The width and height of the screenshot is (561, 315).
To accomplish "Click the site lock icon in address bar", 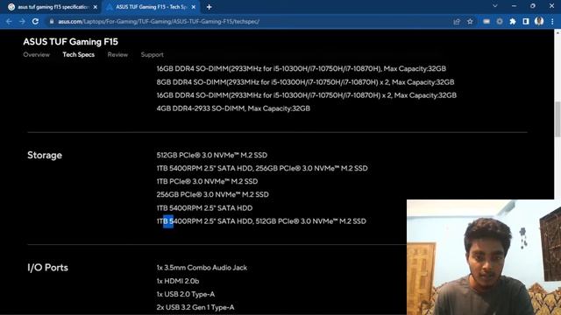I will 52,21.
